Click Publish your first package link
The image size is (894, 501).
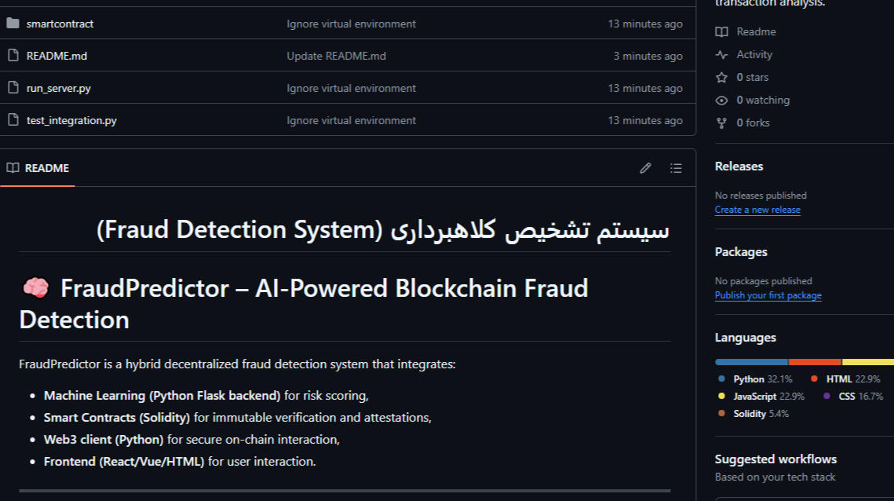(768, 295)
